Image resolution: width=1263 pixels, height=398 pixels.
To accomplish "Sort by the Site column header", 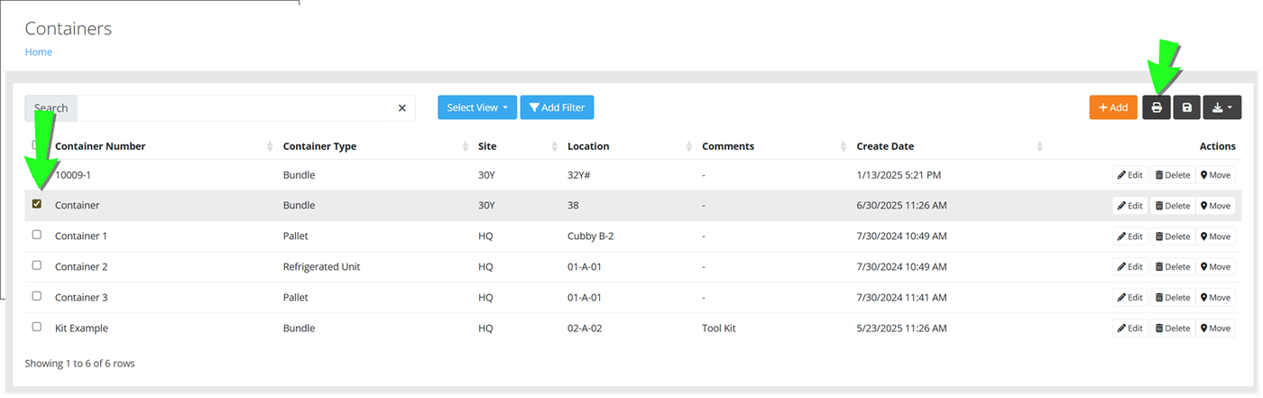I will click(487, 146).
